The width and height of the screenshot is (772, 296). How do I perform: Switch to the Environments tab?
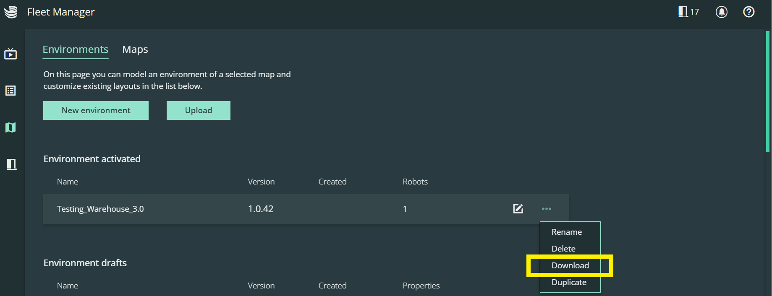pos(76,49)
